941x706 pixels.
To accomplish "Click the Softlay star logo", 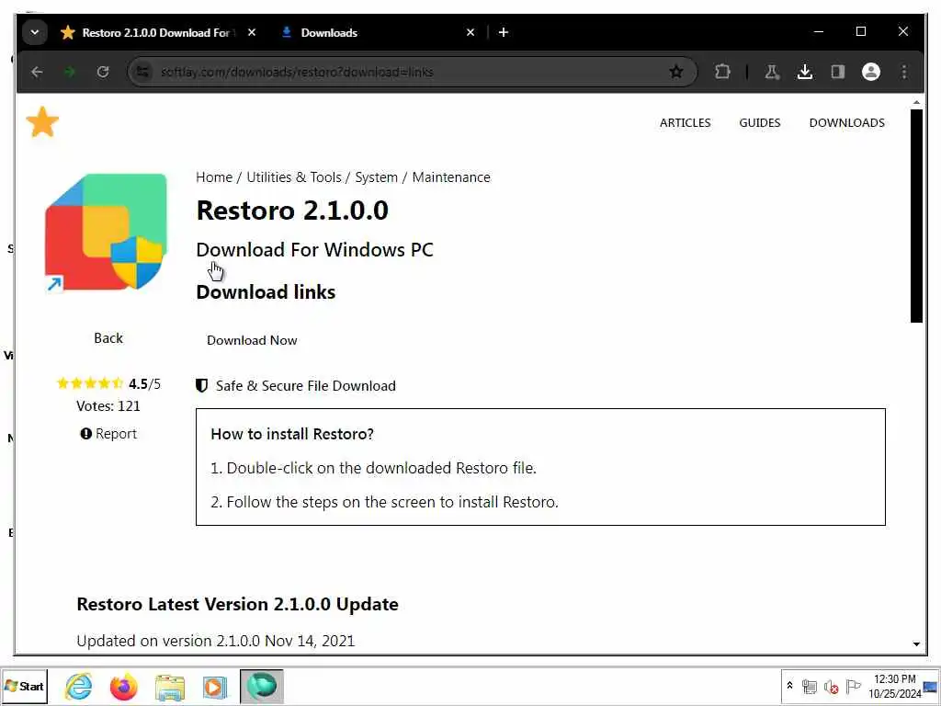I will (42, 122).
